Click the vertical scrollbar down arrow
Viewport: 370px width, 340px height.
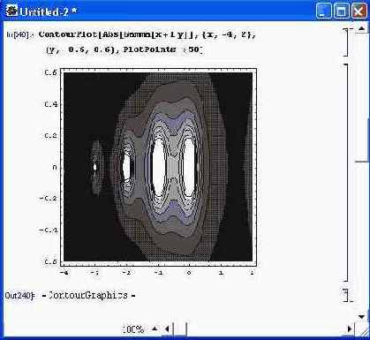(x=362, y=317)
